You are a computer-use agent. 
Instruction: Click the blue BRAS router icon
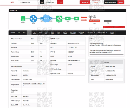(33, 19)
